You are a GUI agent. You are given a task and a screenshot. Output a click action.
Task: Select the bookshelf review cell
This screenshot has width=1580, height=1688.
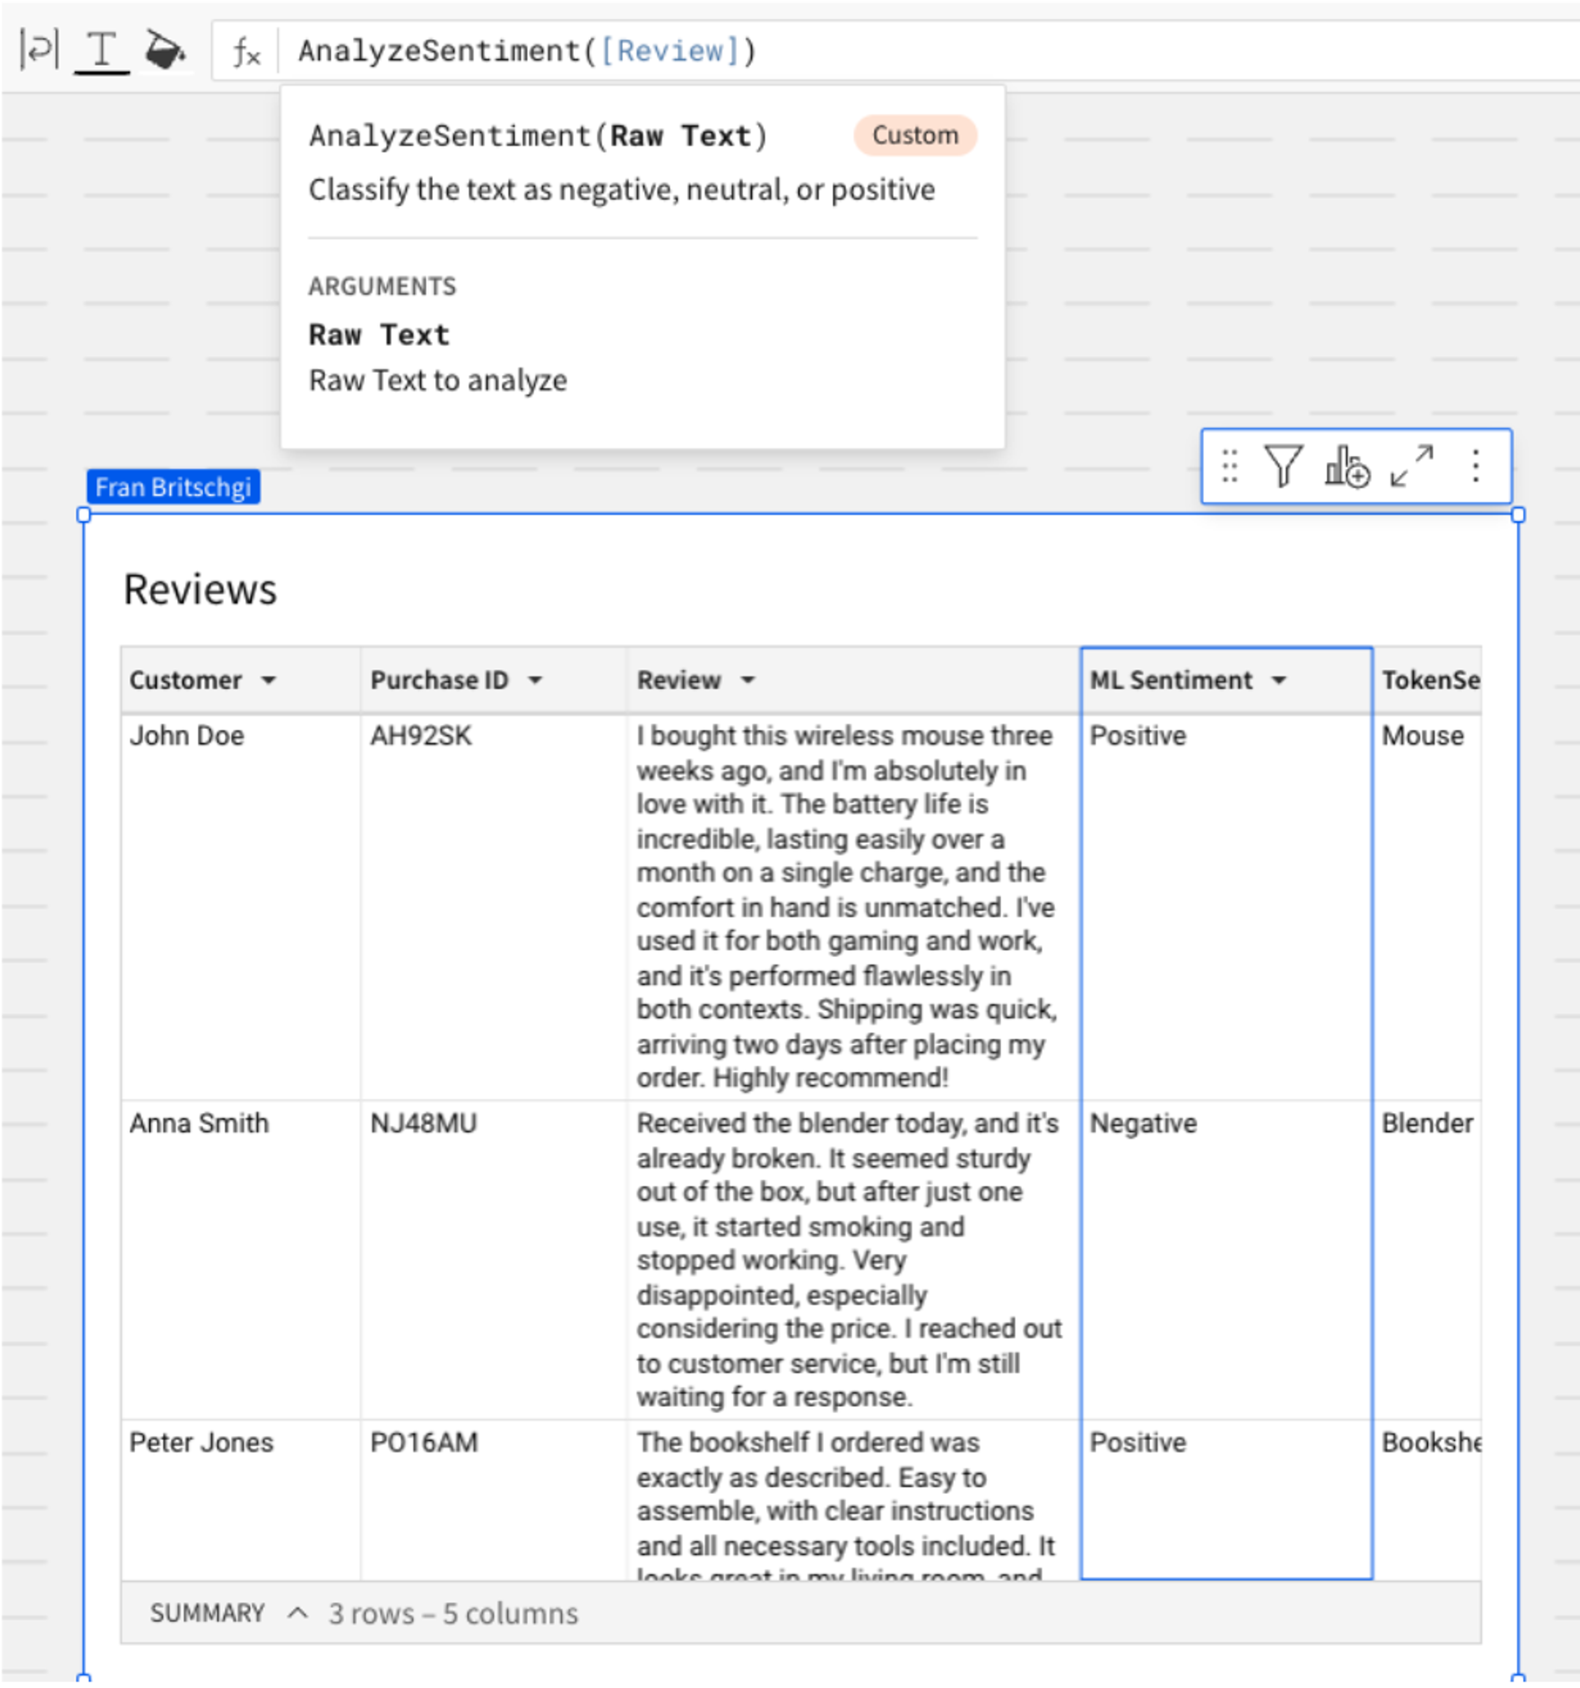click(853, 1500)
